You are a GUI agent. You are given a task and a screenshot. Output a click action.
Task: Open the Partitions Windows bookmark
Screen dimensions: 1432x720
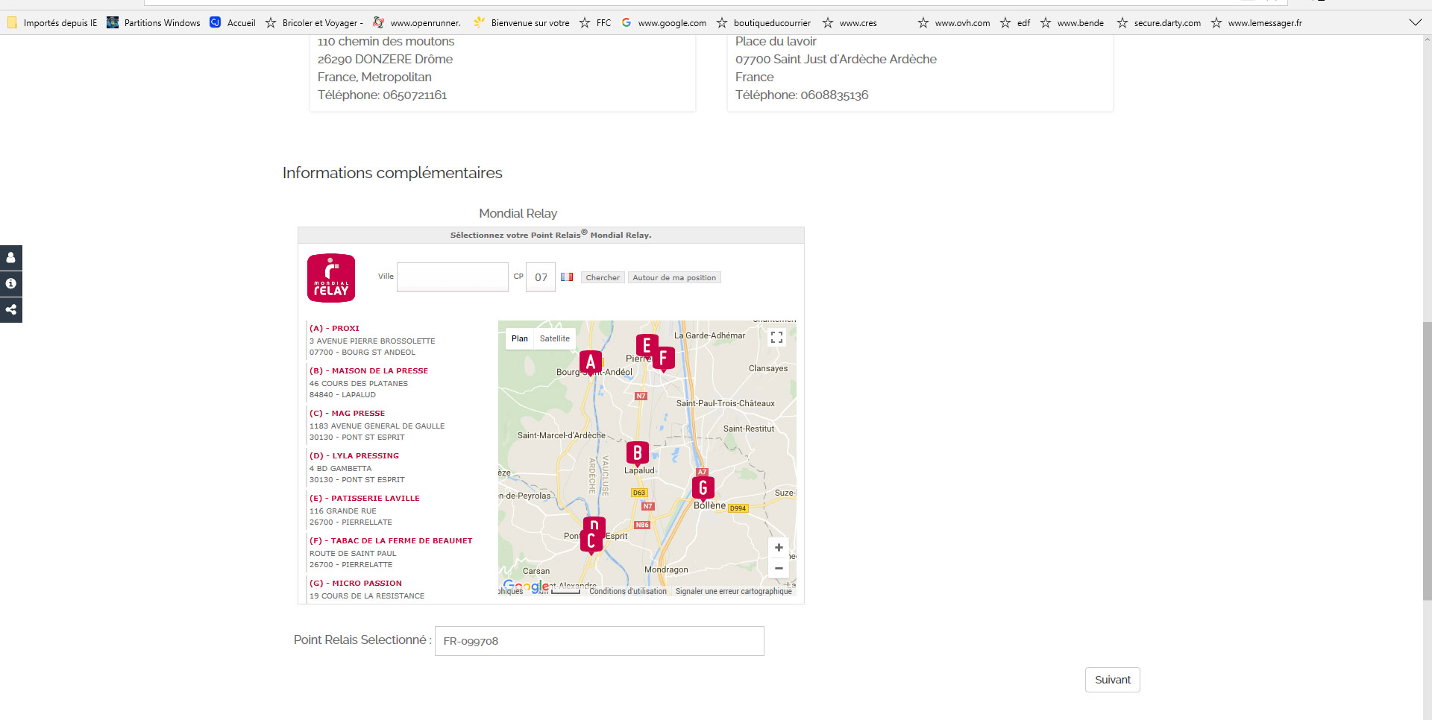click(154, 23)
